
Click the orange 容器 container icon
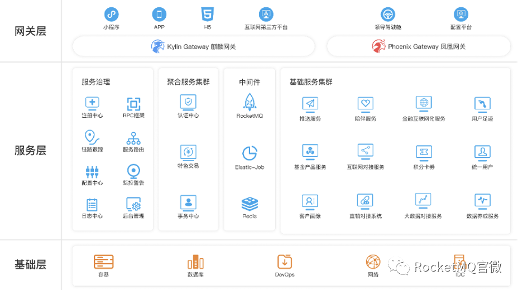click(x=104, y=262)
